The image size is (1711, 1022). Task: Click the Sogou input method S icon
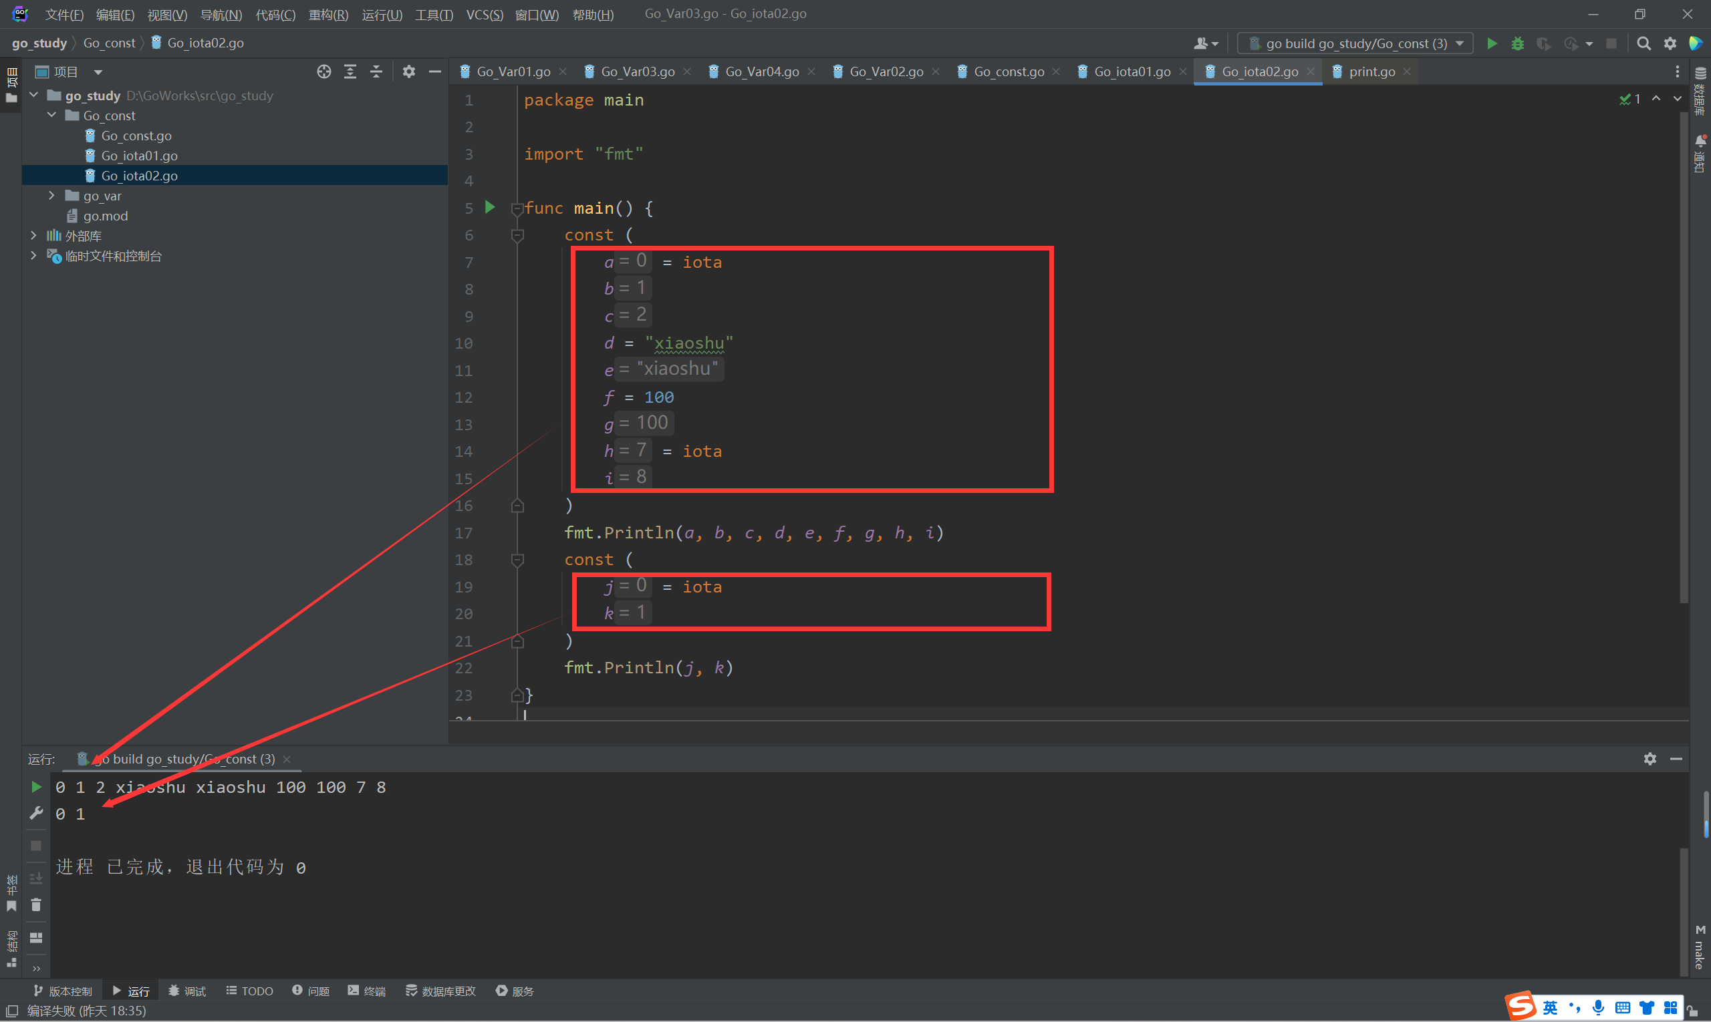(x=1521, y=1007)
